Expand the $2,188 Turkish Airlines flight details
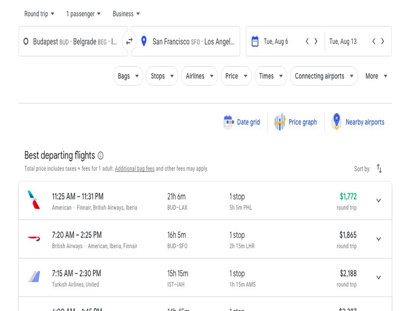415x311 pixels. (379, 277)
